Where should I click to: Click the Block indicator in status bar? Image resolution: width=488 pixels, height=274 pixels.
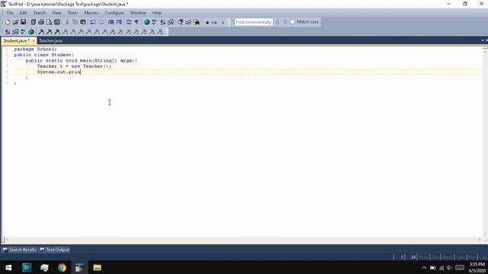[x=448, y=257]
